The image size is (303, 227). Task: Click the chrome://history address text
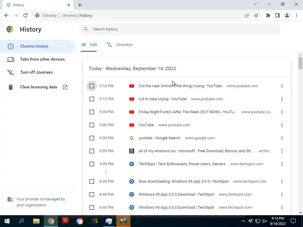click(x=77, y=15)
